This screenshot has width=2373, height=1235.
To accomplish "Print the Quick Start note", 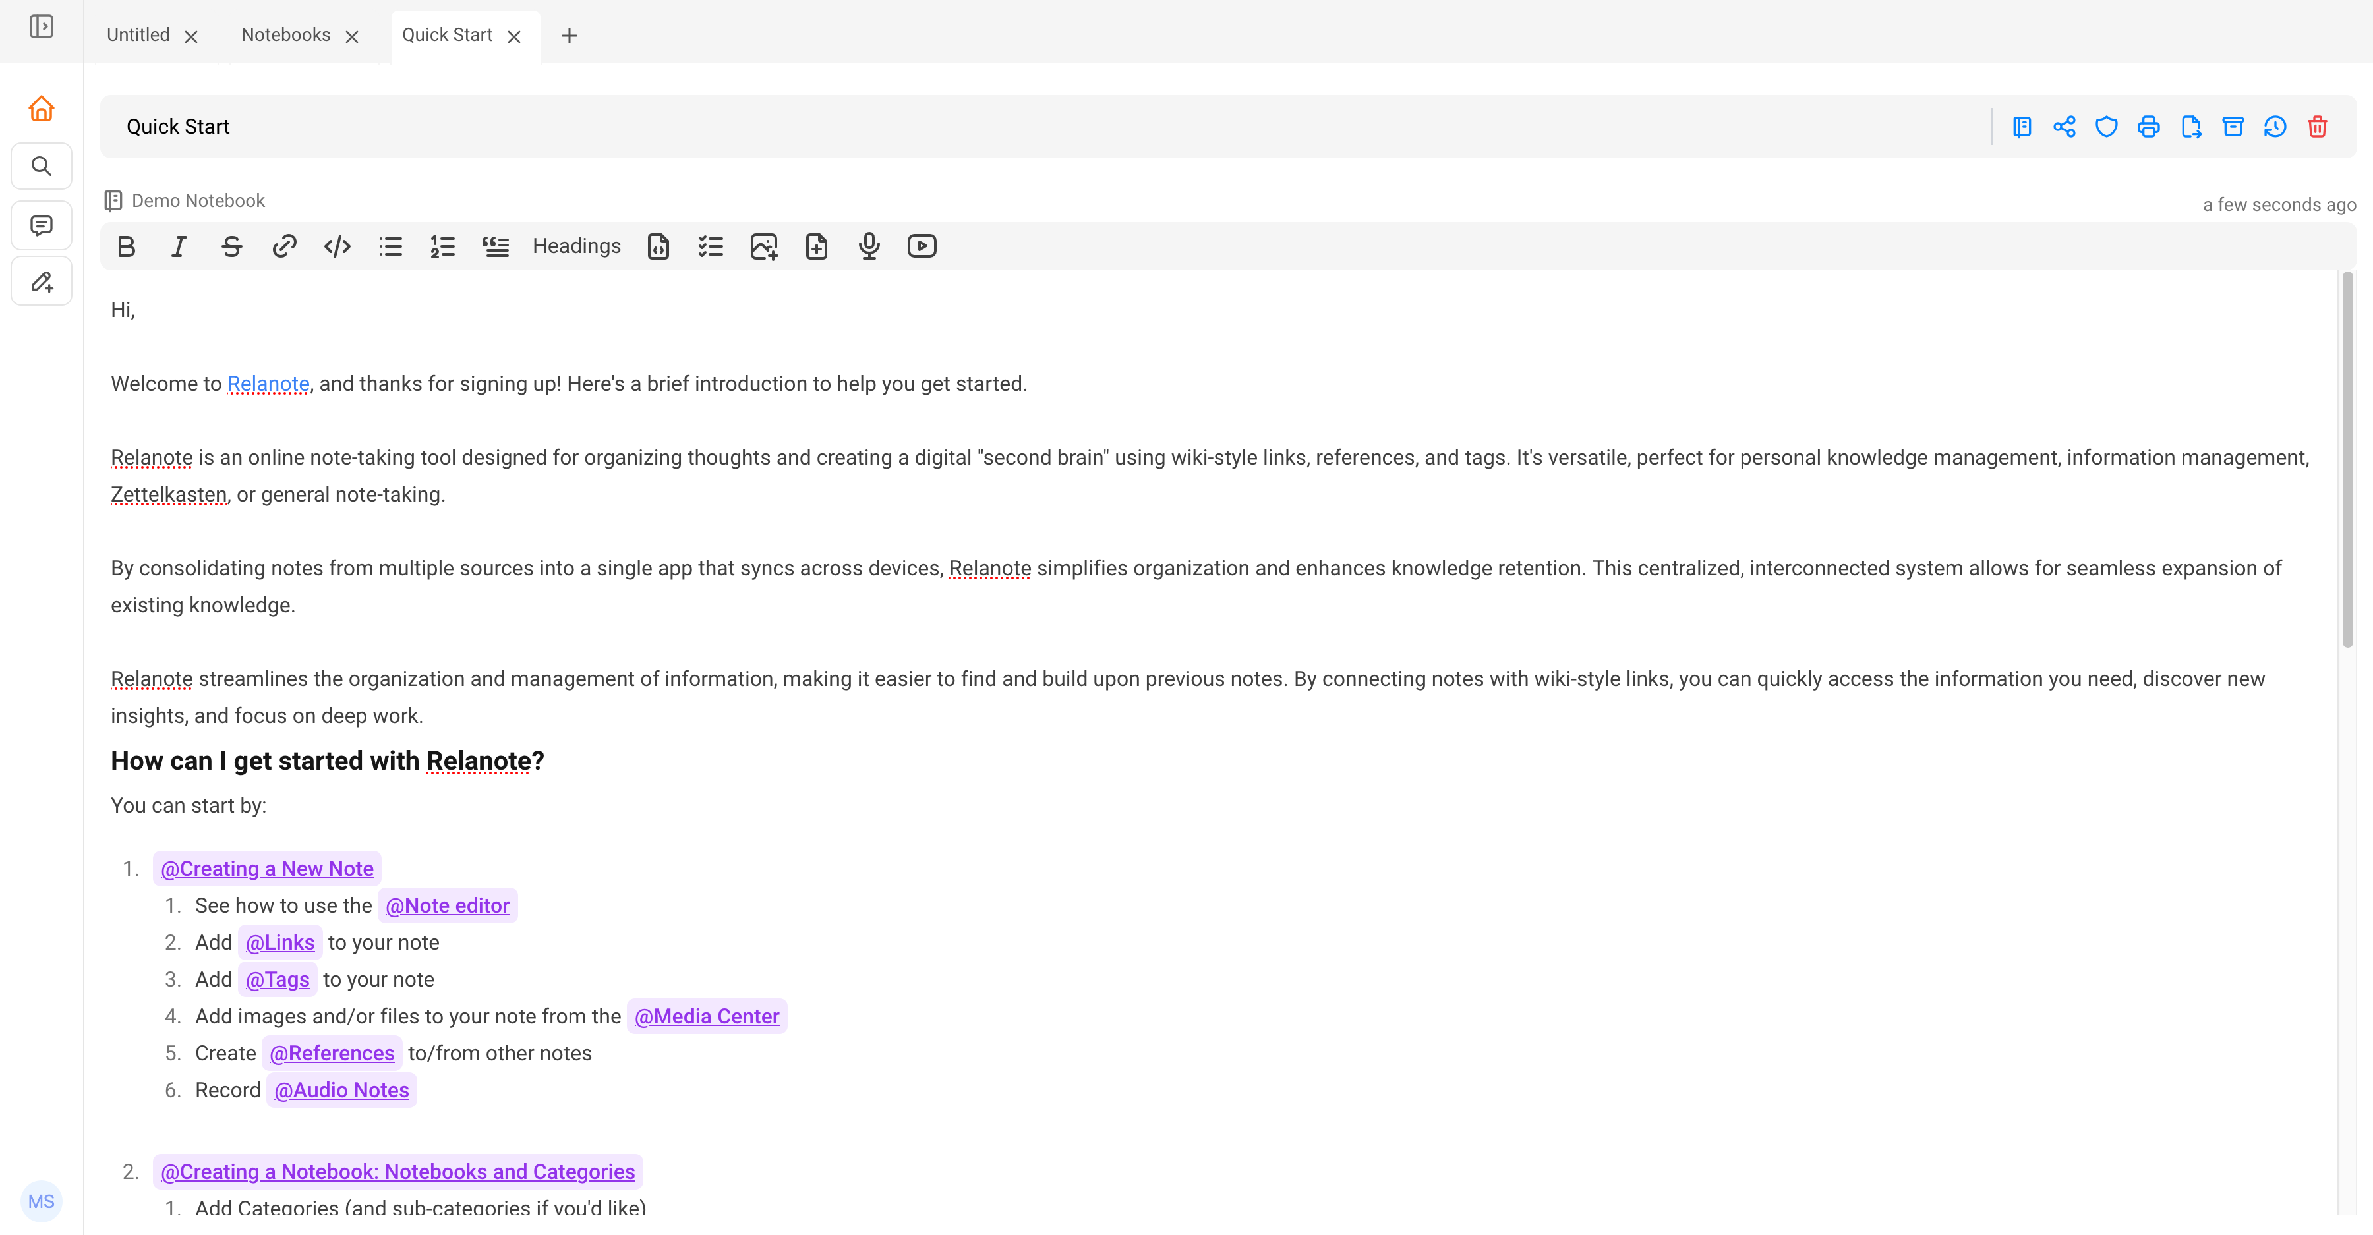I will tap(2149, 127).
